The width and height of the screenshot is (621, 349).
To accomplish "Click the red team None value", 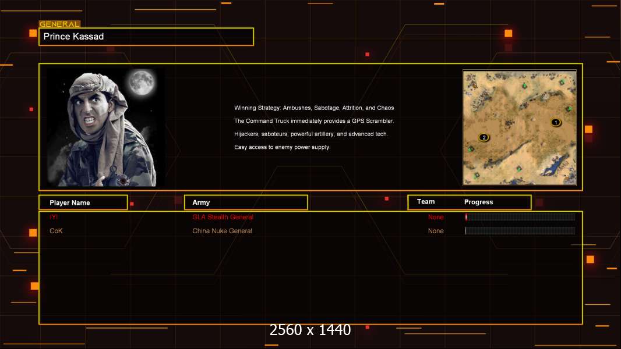I will [436, 217].
